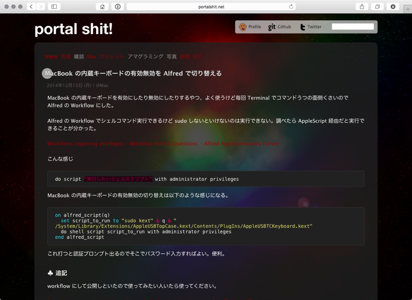Click the portalshit.net address bar
This screenshot has height=300, width=412.
point(211,6)
